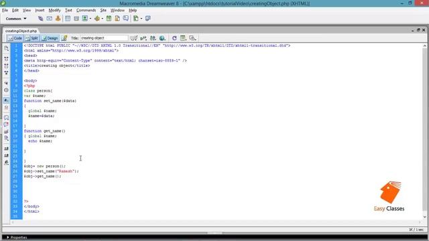Image resolution: width=429 pixels, height=241 pixels.
Task: Insert a Named Anchor
Action: point(58,19)
